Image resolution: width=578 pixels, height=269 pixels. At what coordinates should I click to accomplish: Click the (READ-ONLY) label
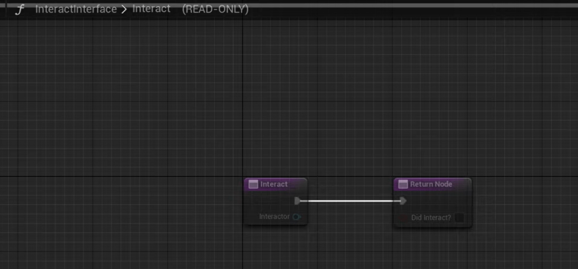pyautogui.click(x=215, y=10)
